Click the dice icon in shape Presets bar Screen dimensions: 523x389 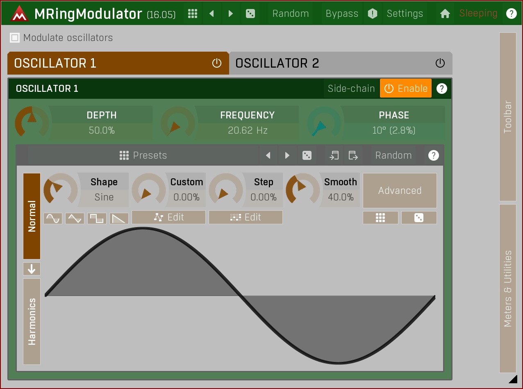pos(307,155)
